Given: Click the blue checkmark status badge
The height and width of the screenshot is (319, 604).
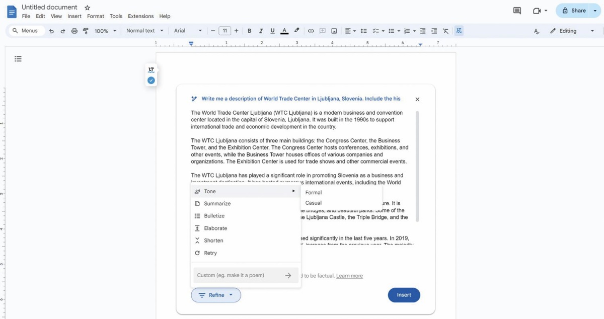Looking at the screenshot, I should click(151, 81).
